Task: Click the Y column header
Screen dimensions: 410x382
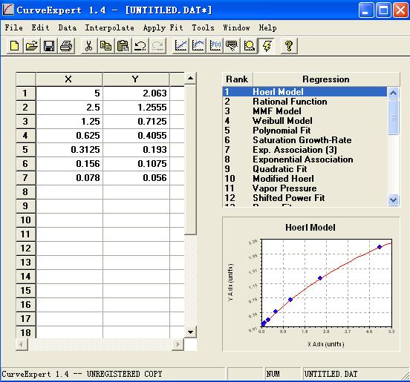Action: click(x=136, y=79)
